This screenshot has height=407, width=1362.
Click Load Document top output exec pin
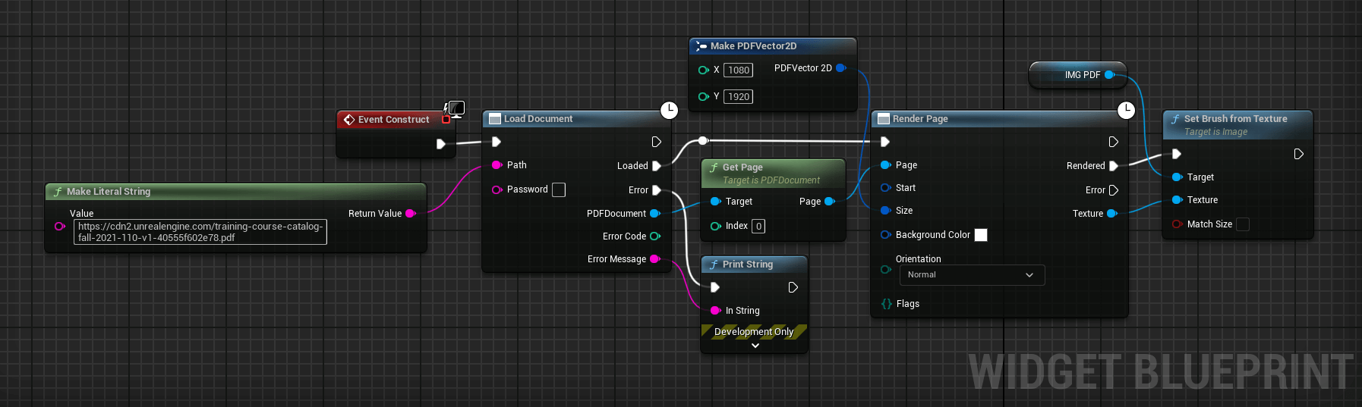click(x=656, y=142)
